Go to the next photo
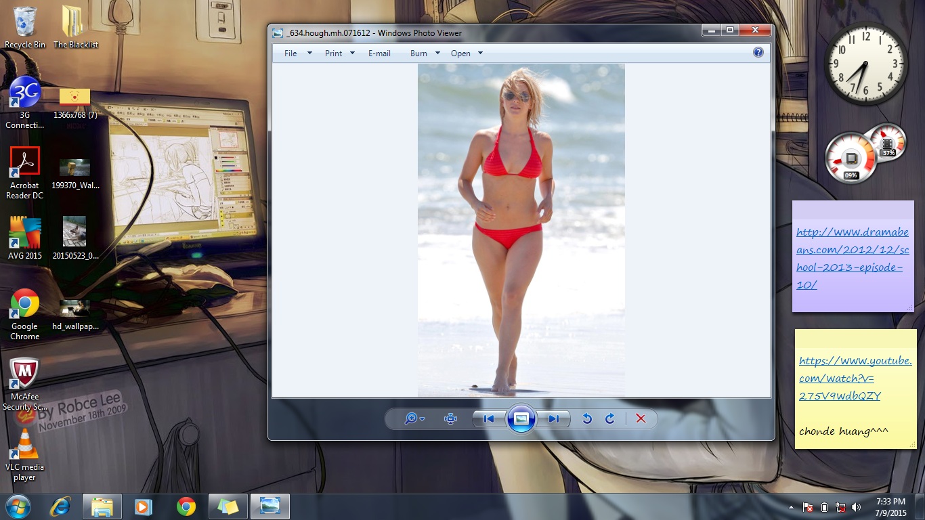The height and width of the screenshot is (520, 925). click(x=554, y=419)
